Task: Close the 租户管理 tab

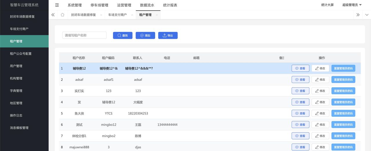Action: (x=157, y=15)
